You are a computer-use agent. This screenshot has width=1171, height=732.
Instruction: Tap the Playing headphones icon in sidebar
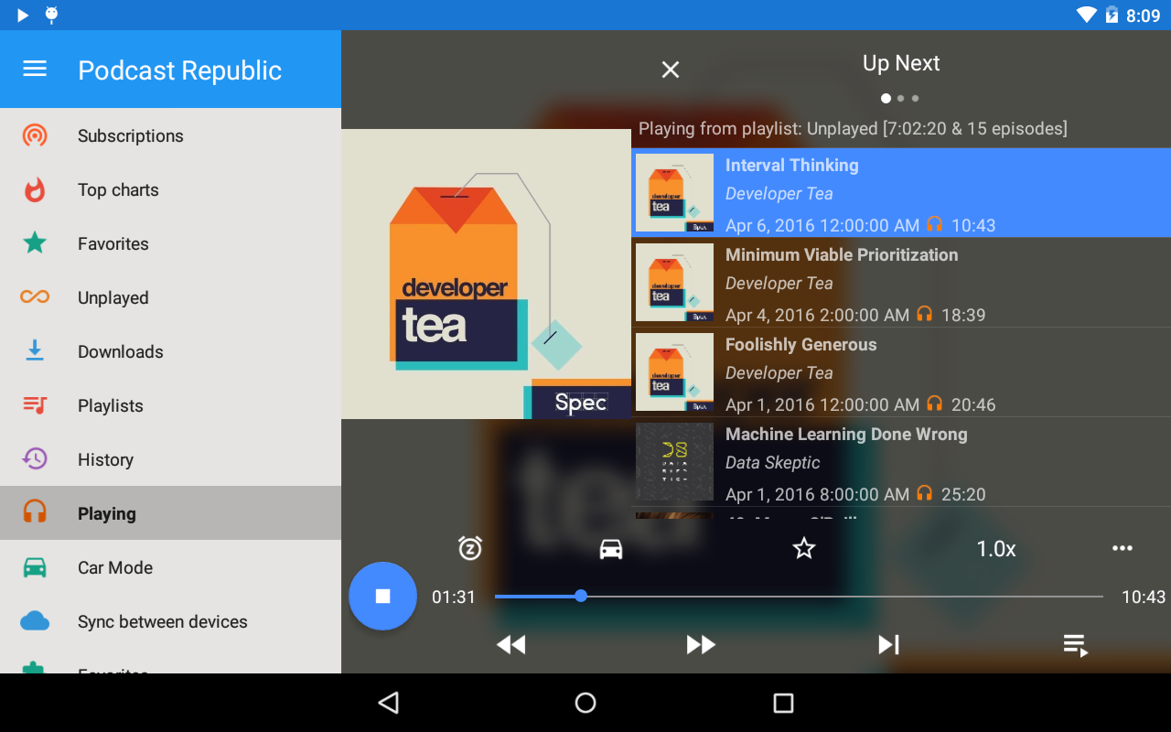click(35, 511)
